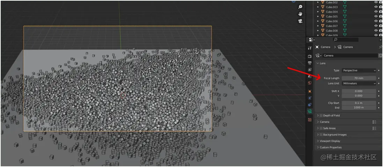Open the Texture properties checker icon
The width and height of the screenshot is (383, 167).
[x=310, y=120]
